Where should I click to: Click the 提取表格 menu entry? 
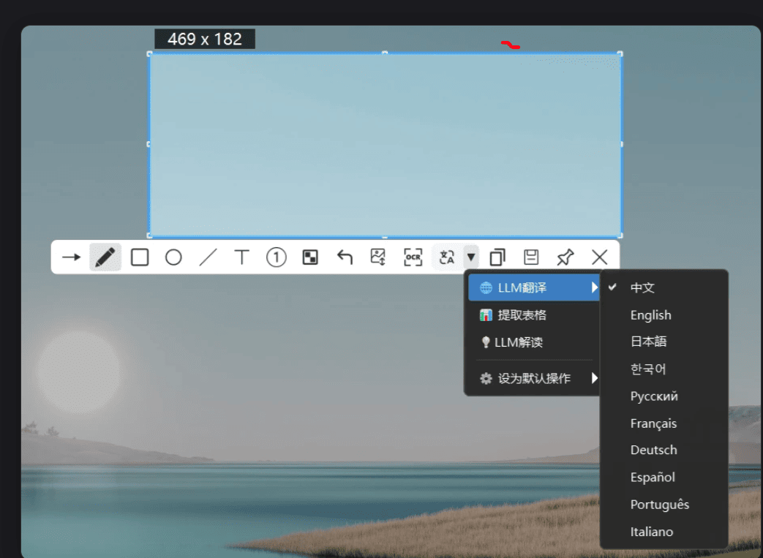[534, 314]
